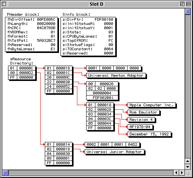
Task: Select the Slot D title bar
Action: point(96,4)
